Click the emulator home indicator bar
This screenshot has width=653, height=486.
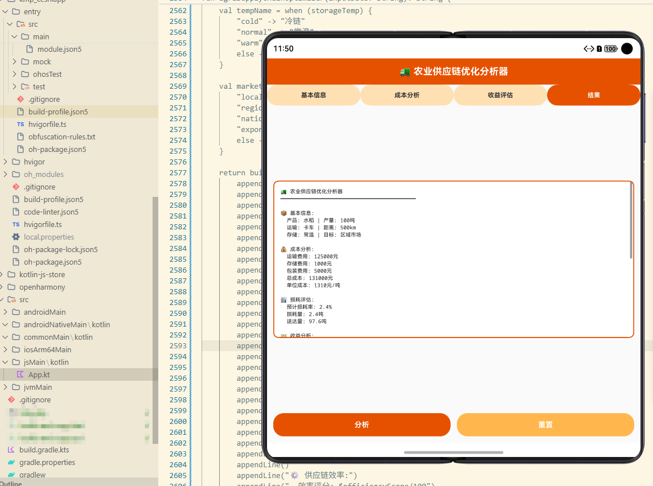coord(454,452)
